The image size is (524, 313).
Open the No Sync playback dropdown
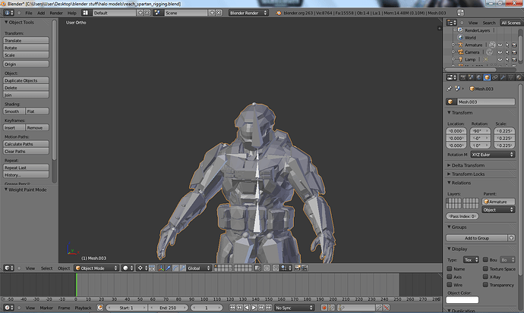294,308
